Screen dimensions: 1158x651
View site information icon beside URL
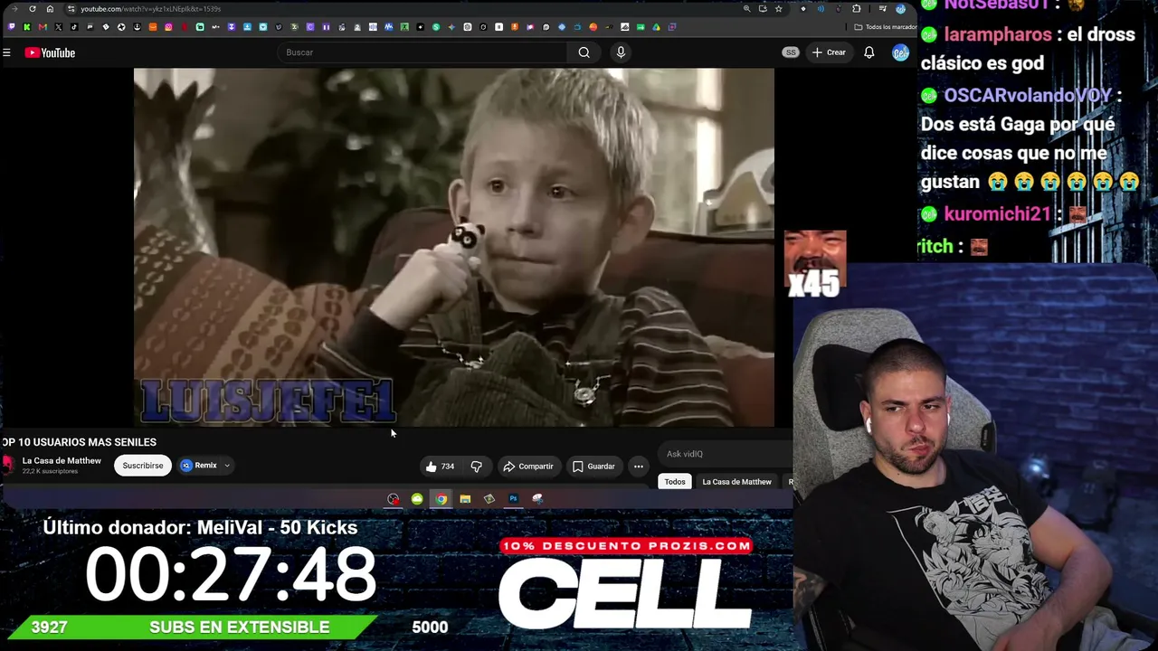[x=71, y=9]
